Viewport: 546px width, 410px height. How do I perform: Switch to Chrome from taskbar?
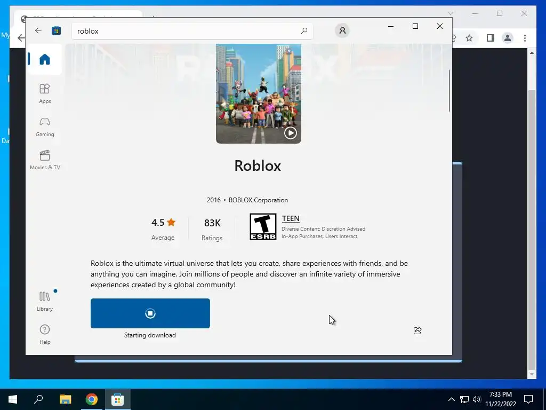(92, 399)
